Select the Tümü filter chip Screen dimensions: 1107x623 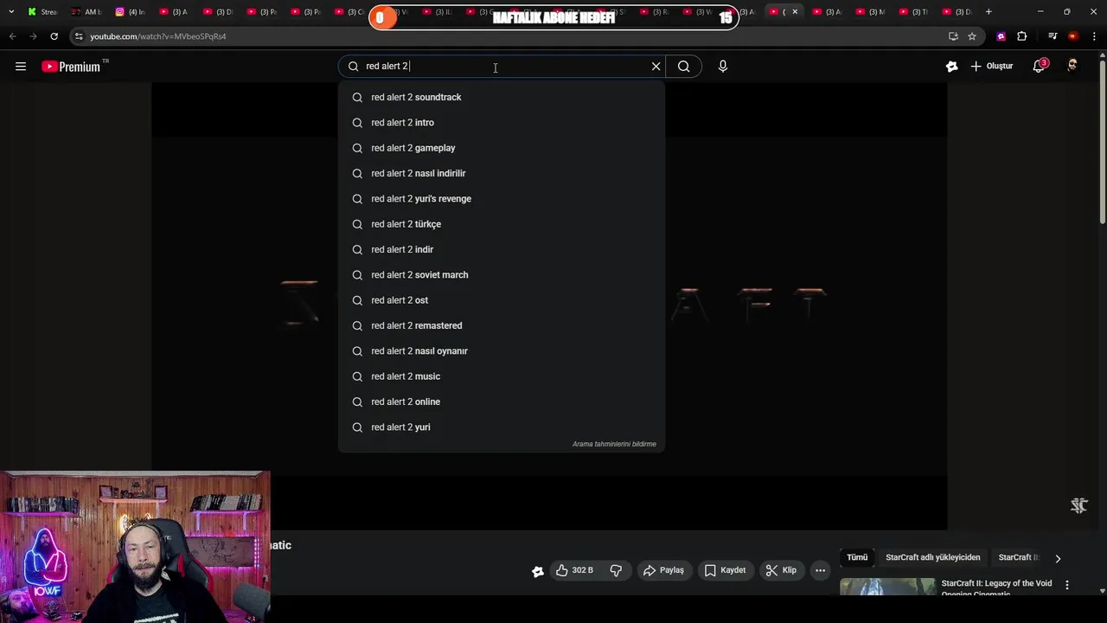tap(857, 558)
